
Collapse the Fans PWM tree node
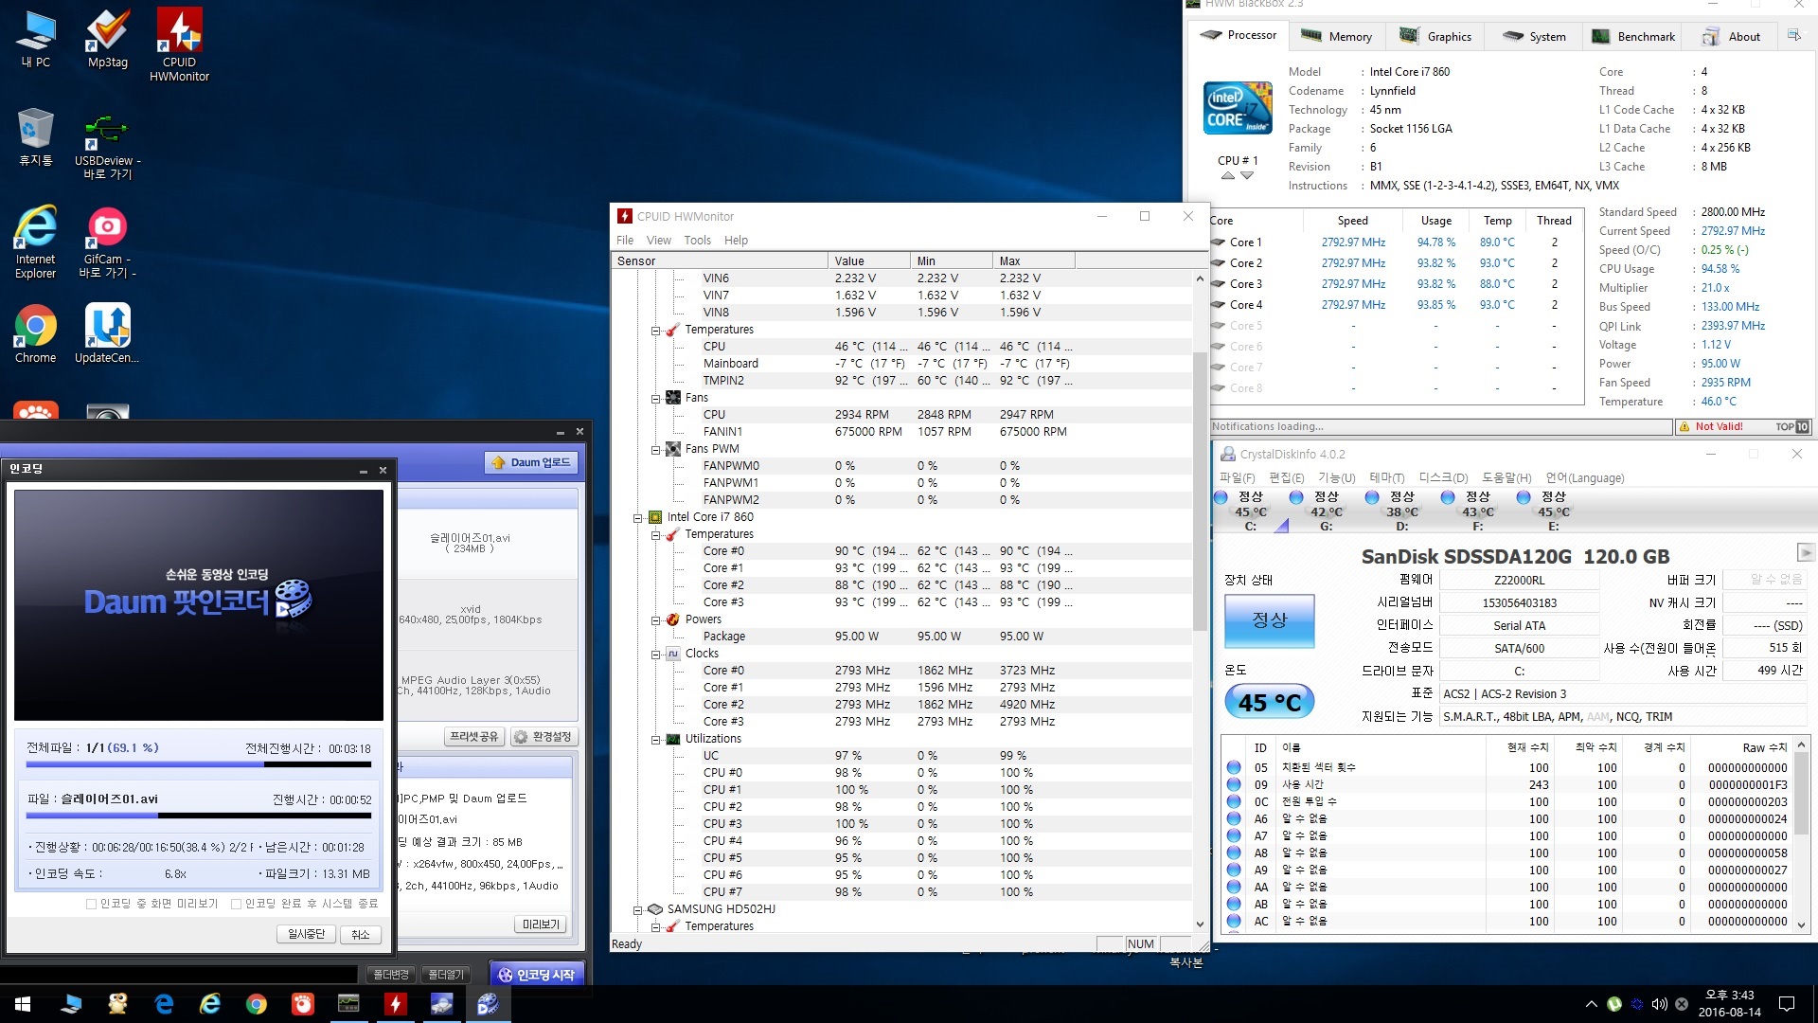point(655,450)
